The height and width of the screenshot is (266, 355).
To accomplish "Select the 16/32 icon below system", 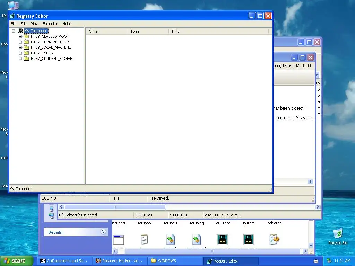I will [x=248, y=240].
